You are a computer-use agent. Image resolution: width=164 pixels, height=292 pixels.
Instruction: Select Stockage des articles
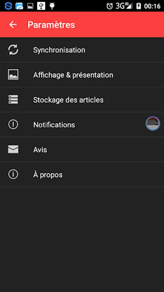[x=82, y=100]
